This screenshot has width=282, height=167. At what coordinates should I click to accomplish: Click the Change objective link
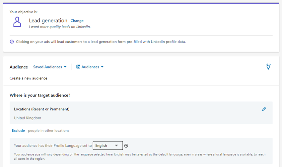pos(77,21)
